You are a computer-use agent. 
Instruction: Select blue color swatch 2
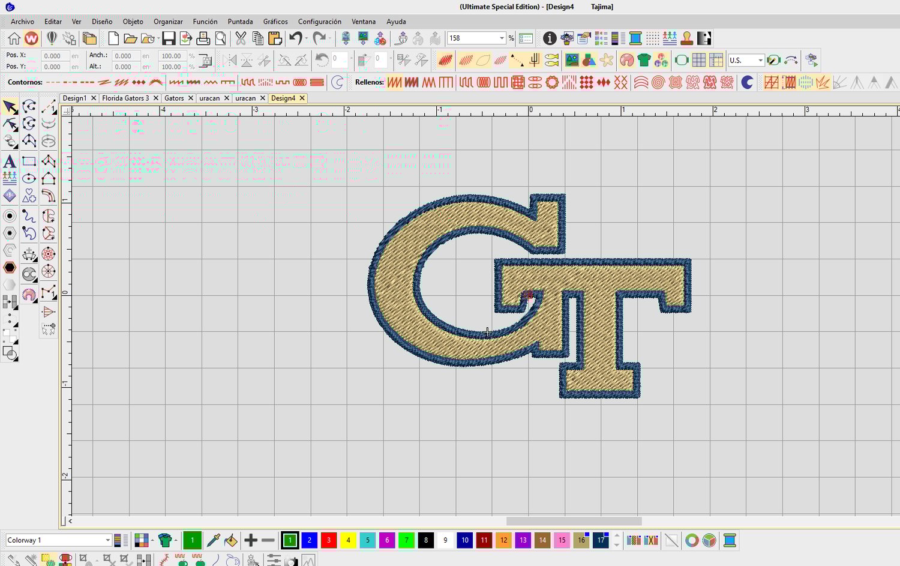point(309,540)
